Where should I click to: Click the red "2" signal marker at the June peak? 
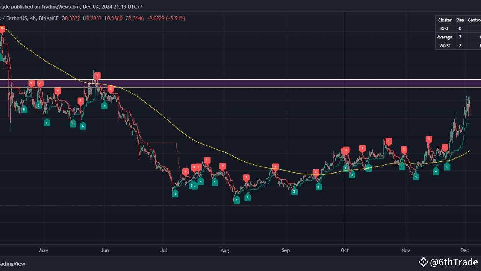coord(97,76)
